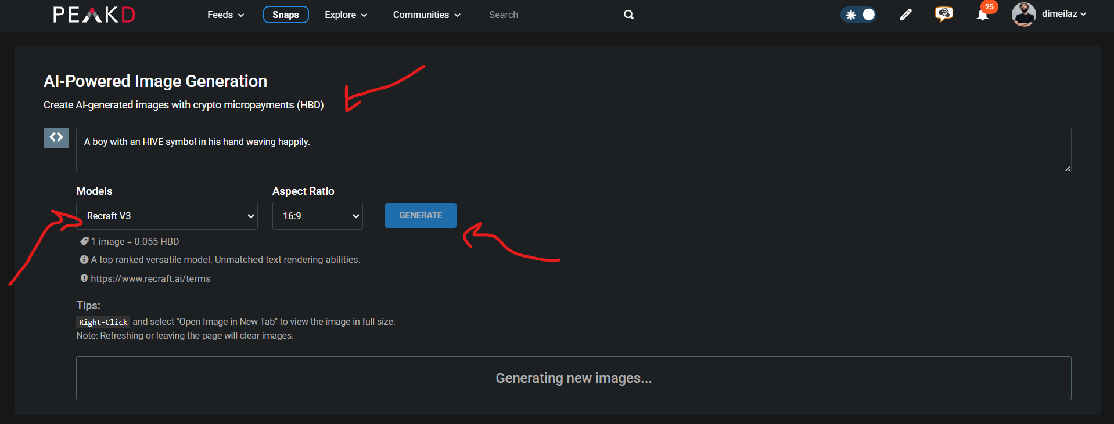Go to the Snaps tab
Viewport: 1114px width, 424px height.
click(286, 15)
